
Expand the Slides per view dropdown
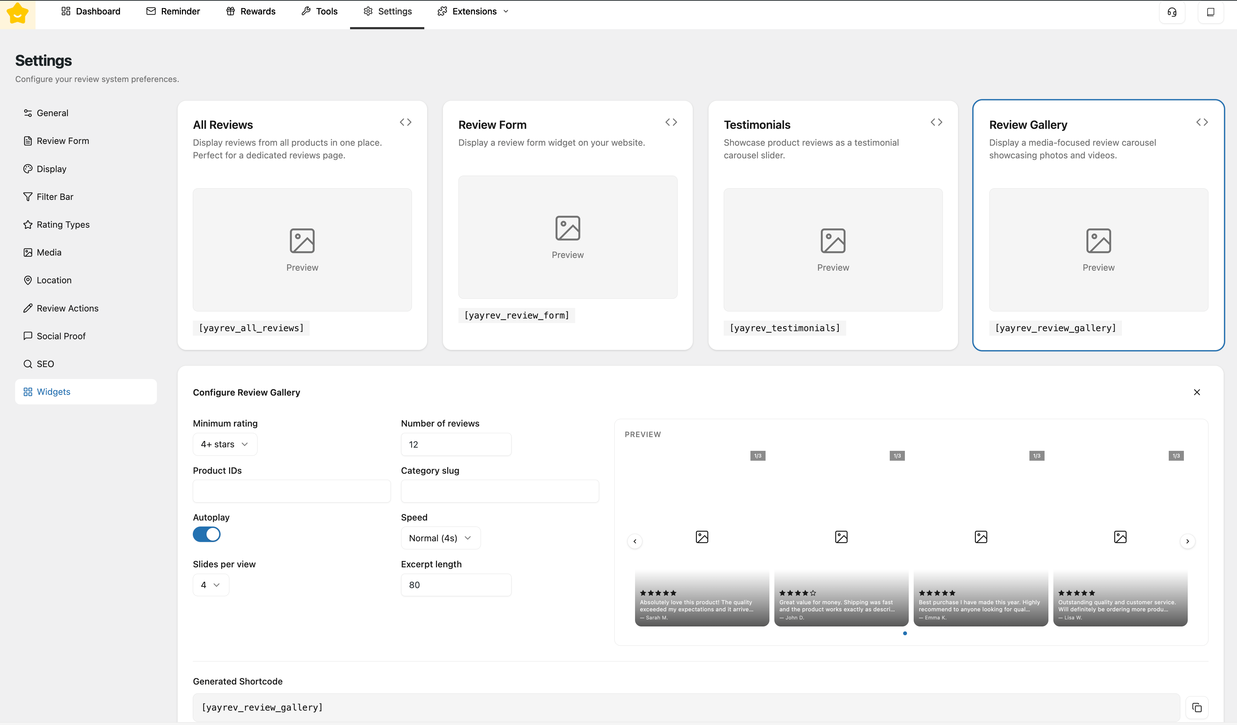pyautogui.click(x=211, y=585)
